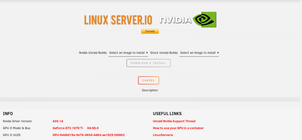The height and width of the screenshot is (140, 302).
Task: Click the GPU 0 Model & Bus label
Action: click(x=17, y=128)
